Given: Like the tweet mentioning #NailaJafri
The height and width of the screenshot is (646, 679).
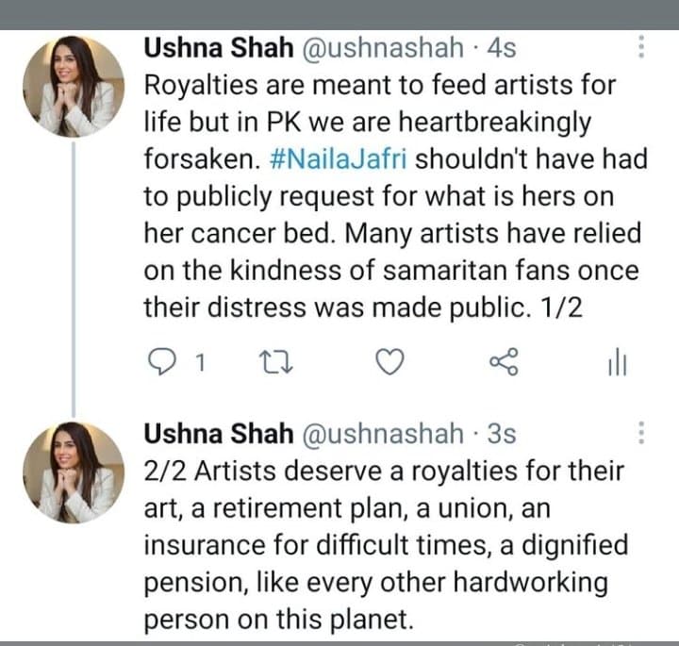Looking at the screenshot, I should [389, 361].
